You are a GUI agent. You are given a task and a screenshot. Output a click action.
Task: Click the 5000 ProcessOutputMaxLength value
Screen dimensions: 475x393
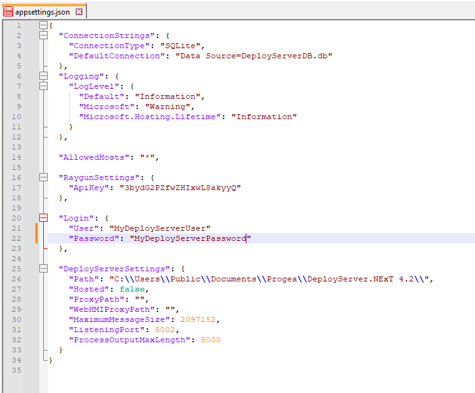pos(211,340)
